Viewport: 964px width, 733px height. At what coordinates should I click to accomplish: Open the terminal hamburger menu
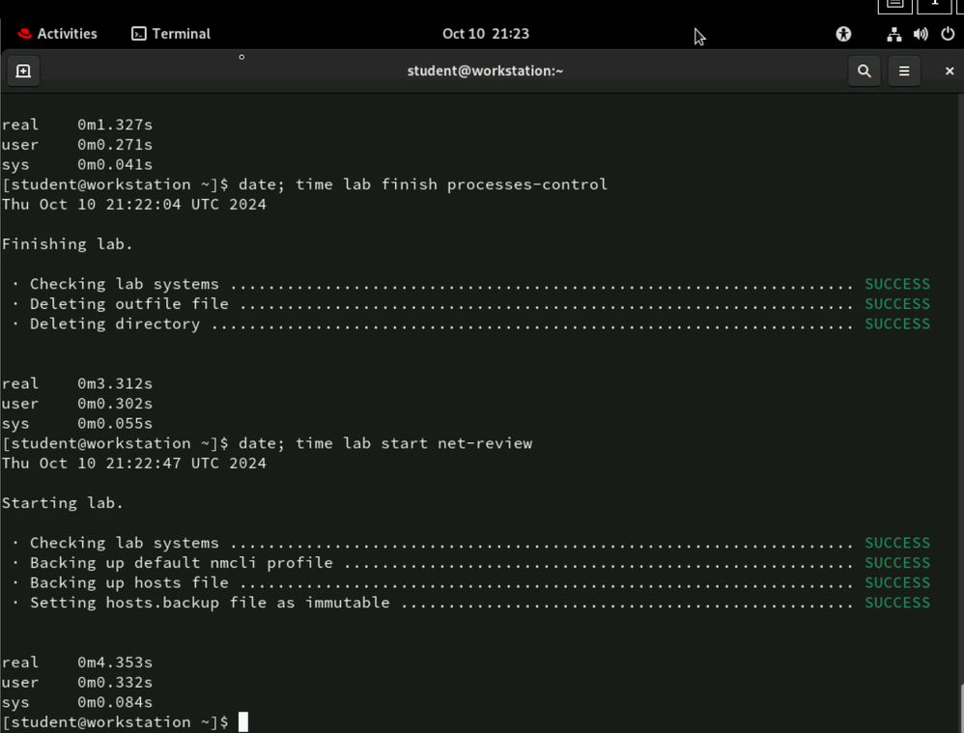904,70
